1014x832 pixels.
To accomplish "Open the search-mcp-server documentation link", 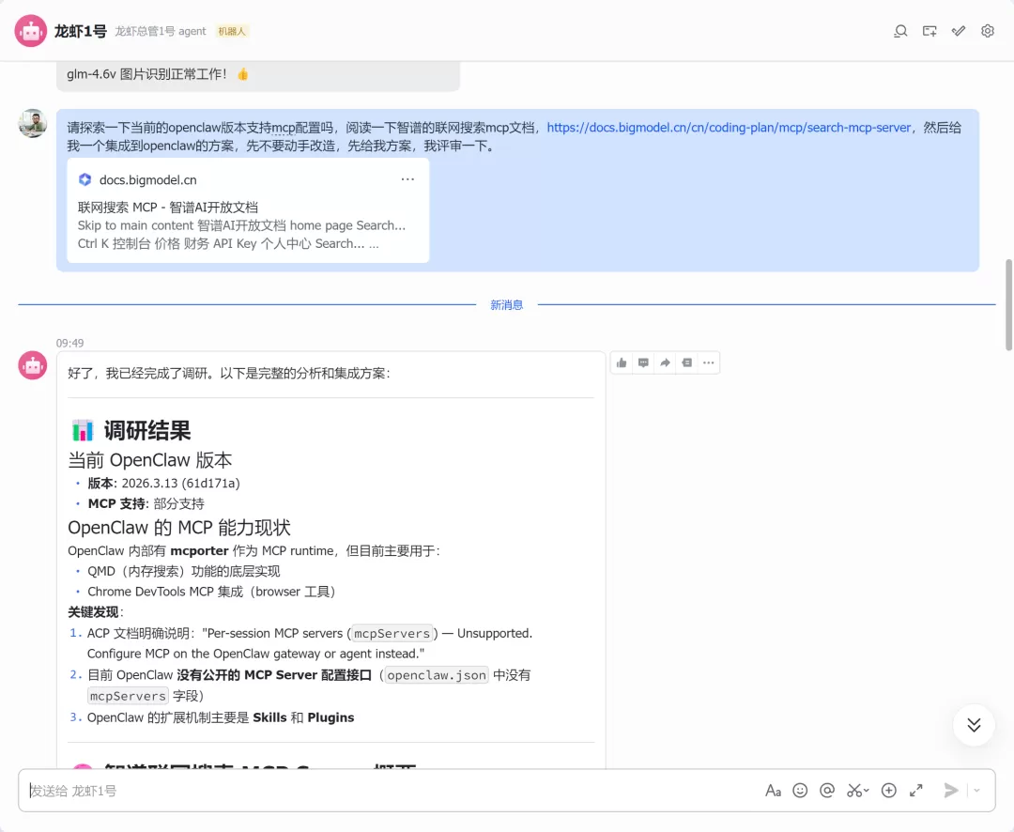I will (x=729, y=128).
